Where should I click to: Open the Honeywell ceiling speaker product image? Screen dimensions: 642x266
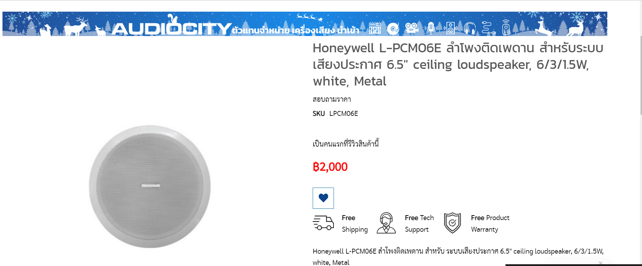[150, 187]
